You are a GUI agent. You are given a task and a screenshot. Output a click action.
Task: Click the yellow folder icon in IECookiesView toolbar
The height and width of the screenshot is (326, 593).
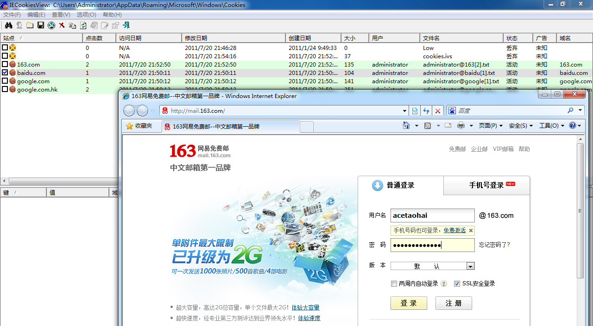point(30,25)
